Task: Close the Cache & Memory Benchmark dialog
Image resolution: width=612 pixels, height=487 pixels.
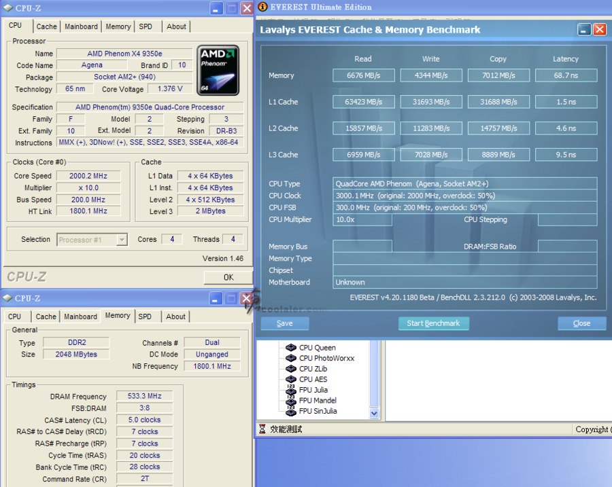Action: click(x=599, y=30)
